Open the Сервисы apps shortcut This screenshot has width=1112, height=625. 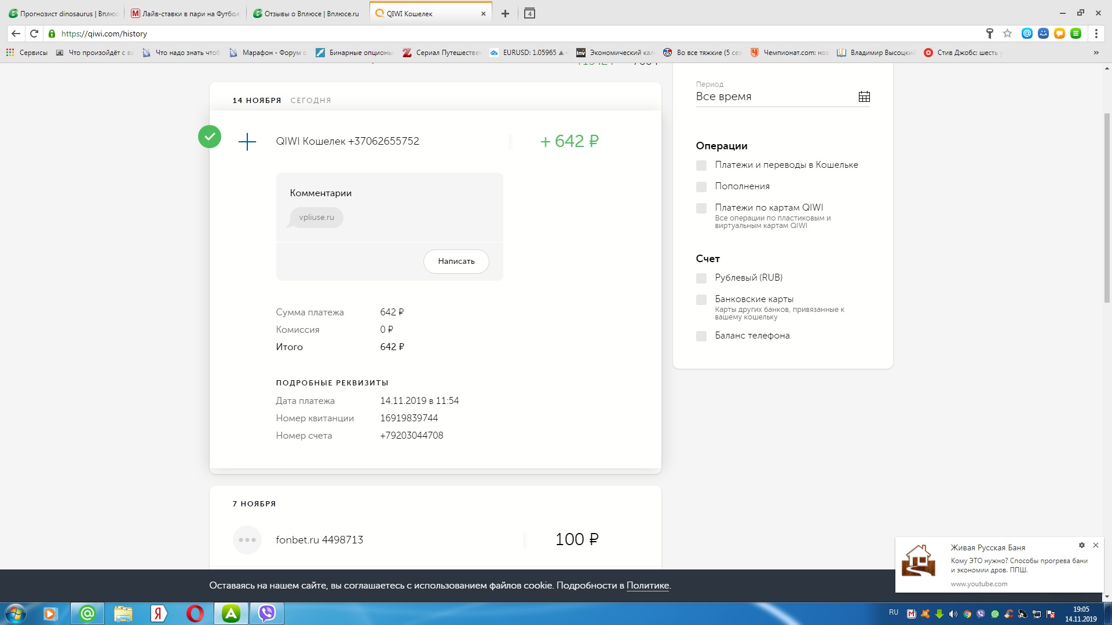click(27, 53)
